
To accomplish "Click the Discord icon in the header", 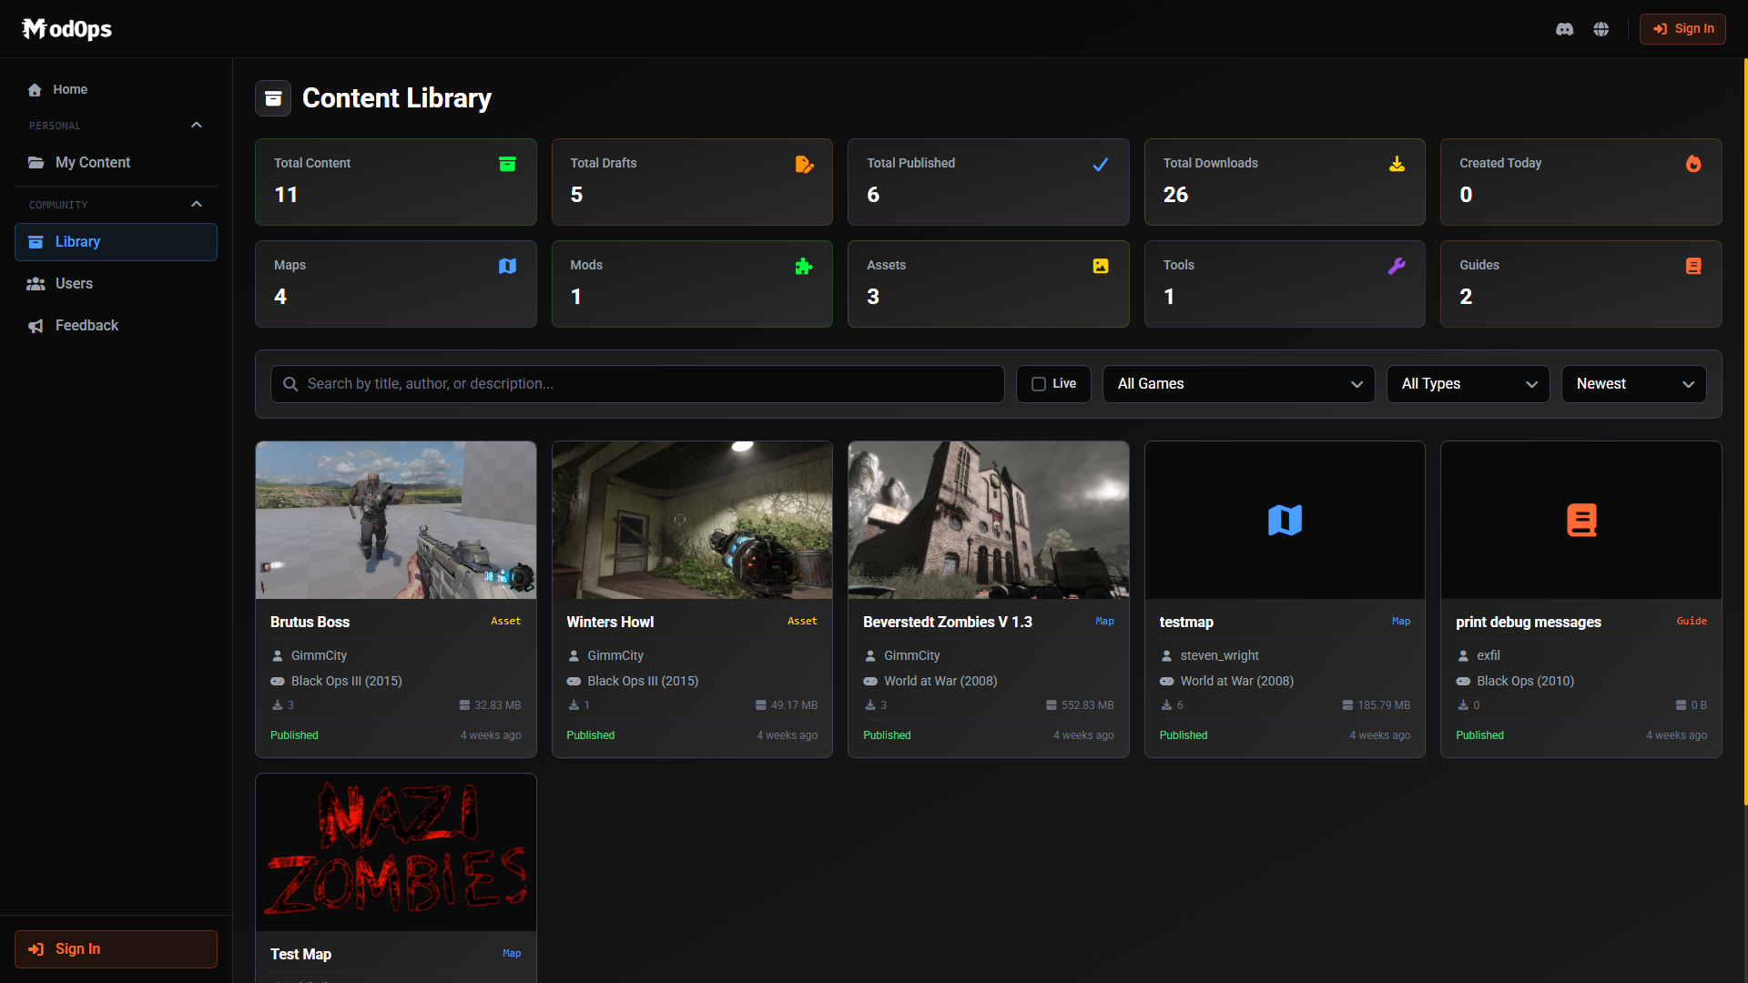I will (x=1564, y=28).
